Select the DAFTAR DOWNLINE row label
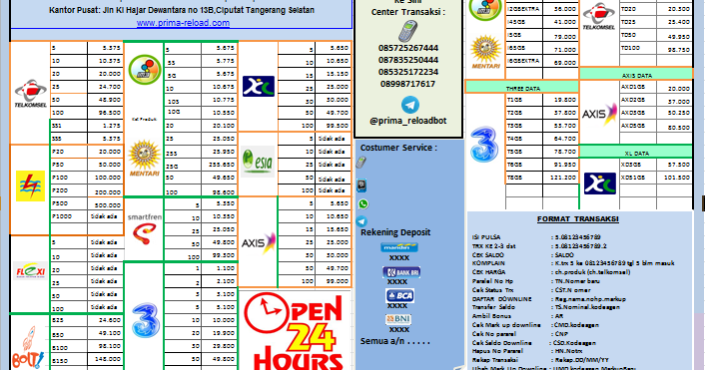This screenshot has height=370, width=705. 502,298
